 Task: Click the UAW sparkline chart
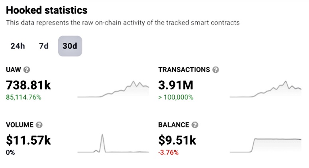point(113,90)
